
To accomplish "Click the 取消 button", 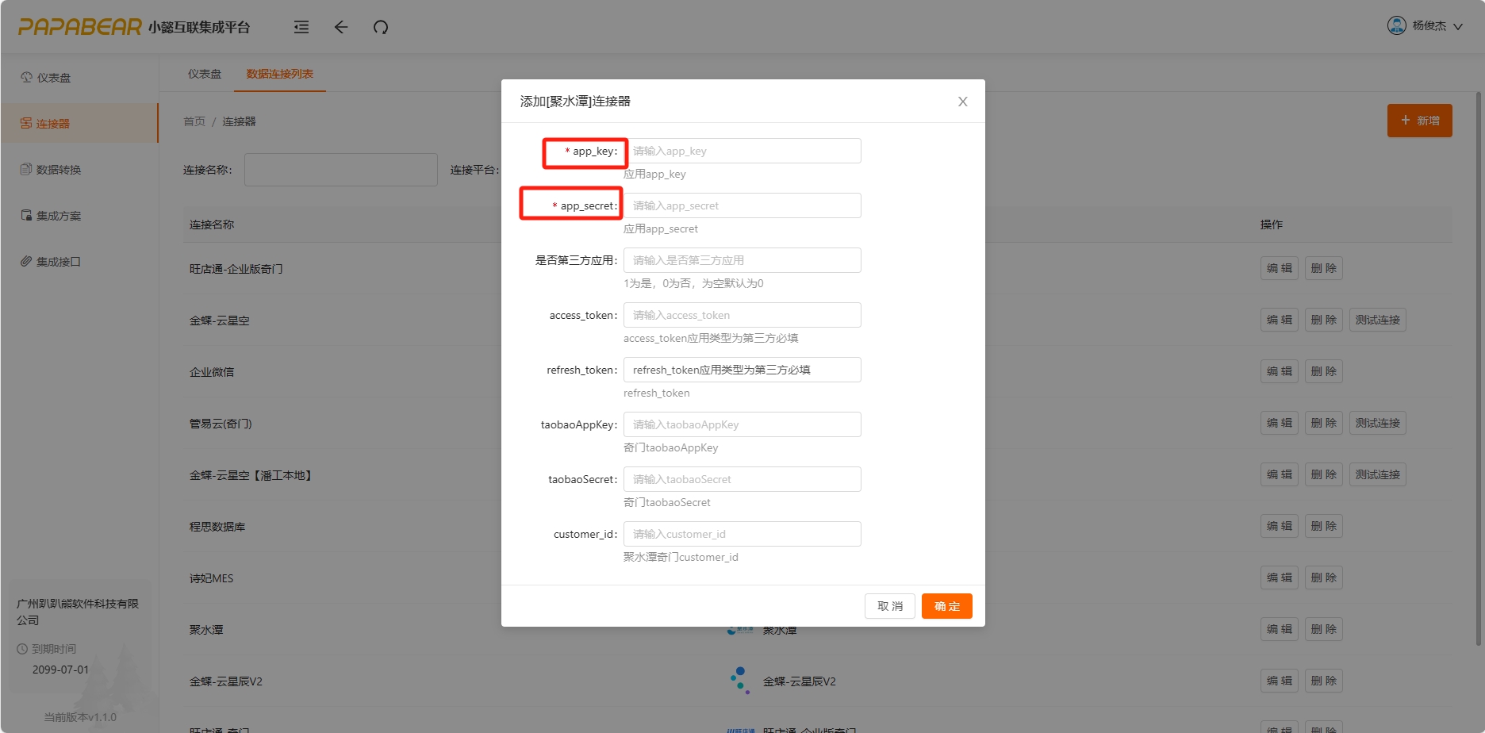I will coord(889,606).
